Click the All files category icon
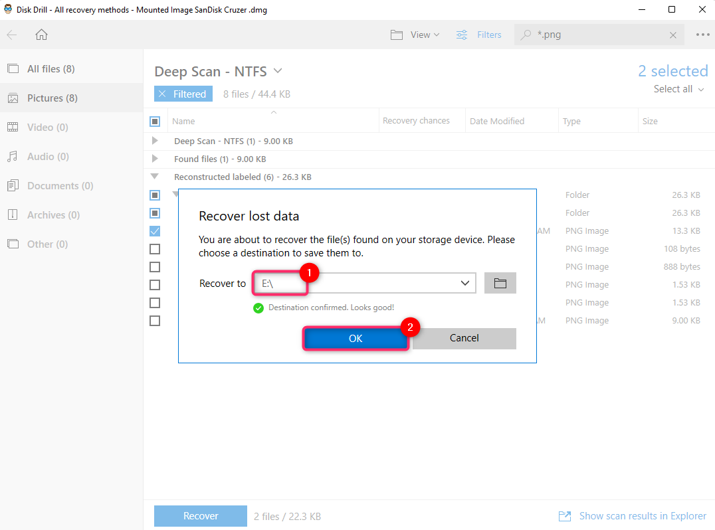 [13, 69]
